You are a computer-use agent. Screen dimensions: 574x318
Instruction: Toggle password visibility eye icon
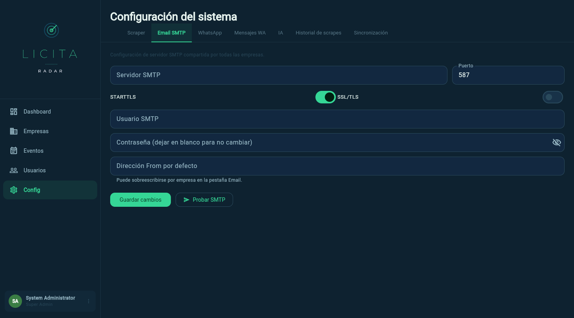[x=556, y=143]
